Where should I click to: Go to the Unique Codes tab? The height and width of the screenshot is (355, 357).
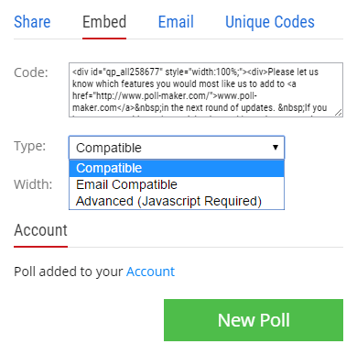pyautogui.click(x=270, y=22)
